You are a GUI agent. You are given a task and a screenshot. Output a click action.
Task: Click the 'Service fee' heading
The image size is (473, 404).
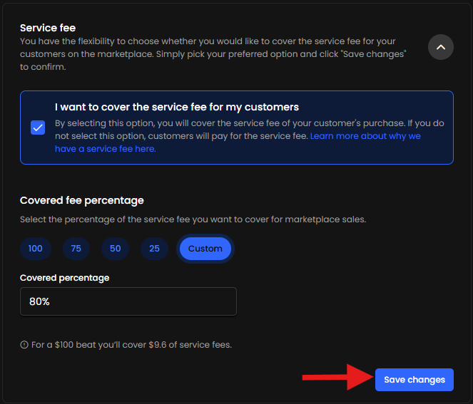coord(48,28)
